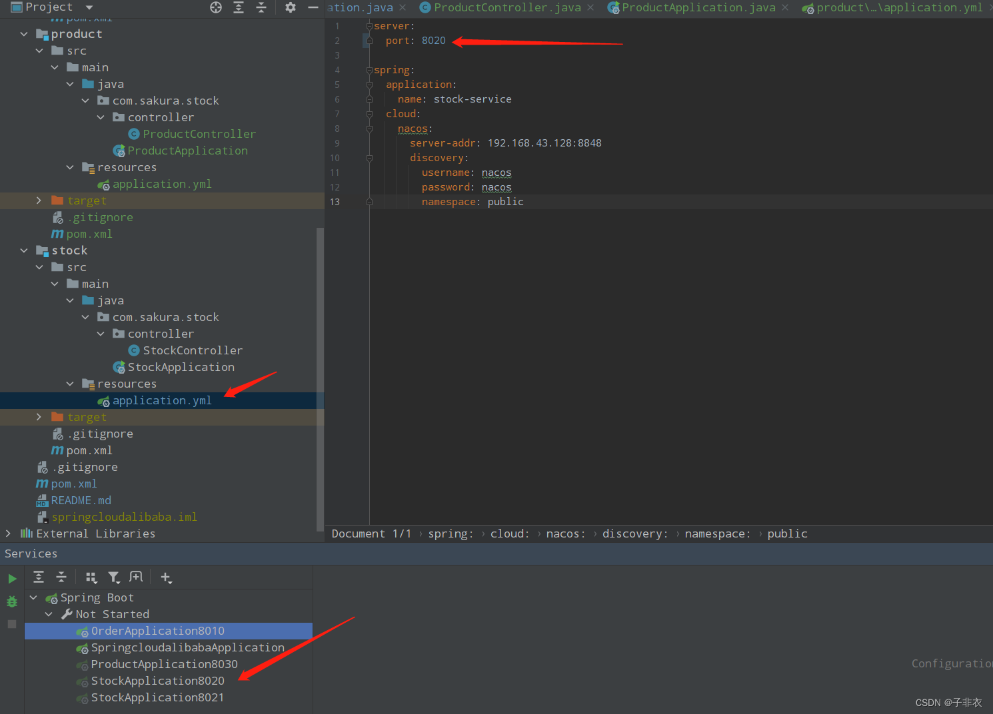Open the Project view dropdown arrow
This screenshot has height=714, width=993.
click(89, 8)
